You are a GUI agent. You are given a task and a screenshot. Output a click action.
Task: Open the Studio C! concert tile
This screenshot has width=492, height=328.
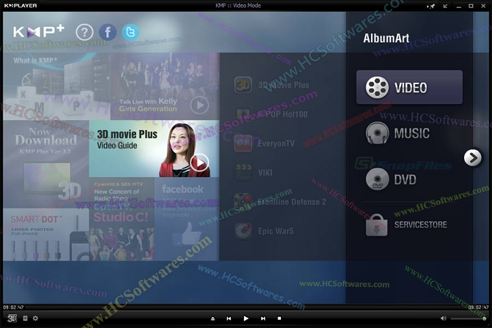(122, 219)
